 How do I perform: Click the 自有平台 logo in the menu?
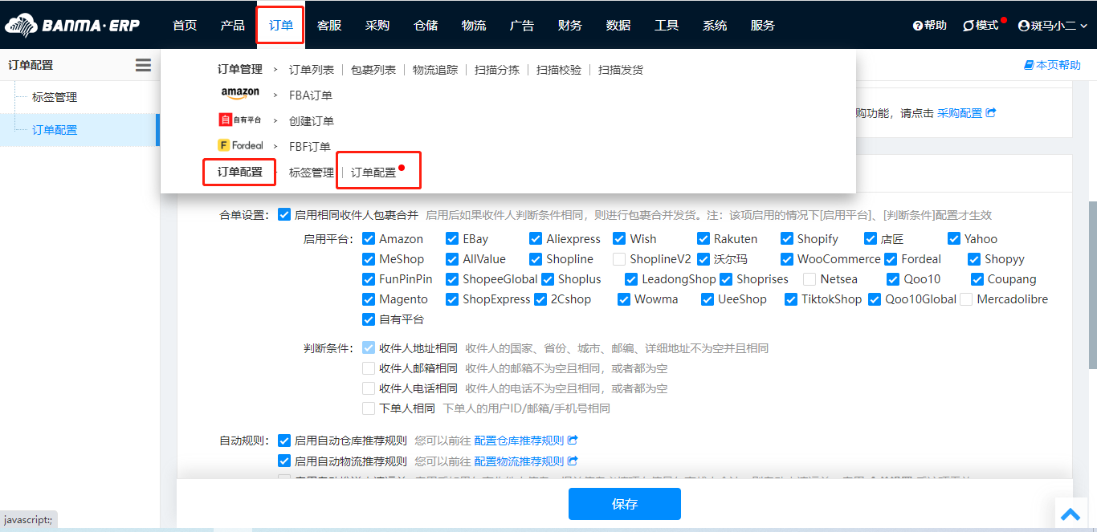(240, 120)
